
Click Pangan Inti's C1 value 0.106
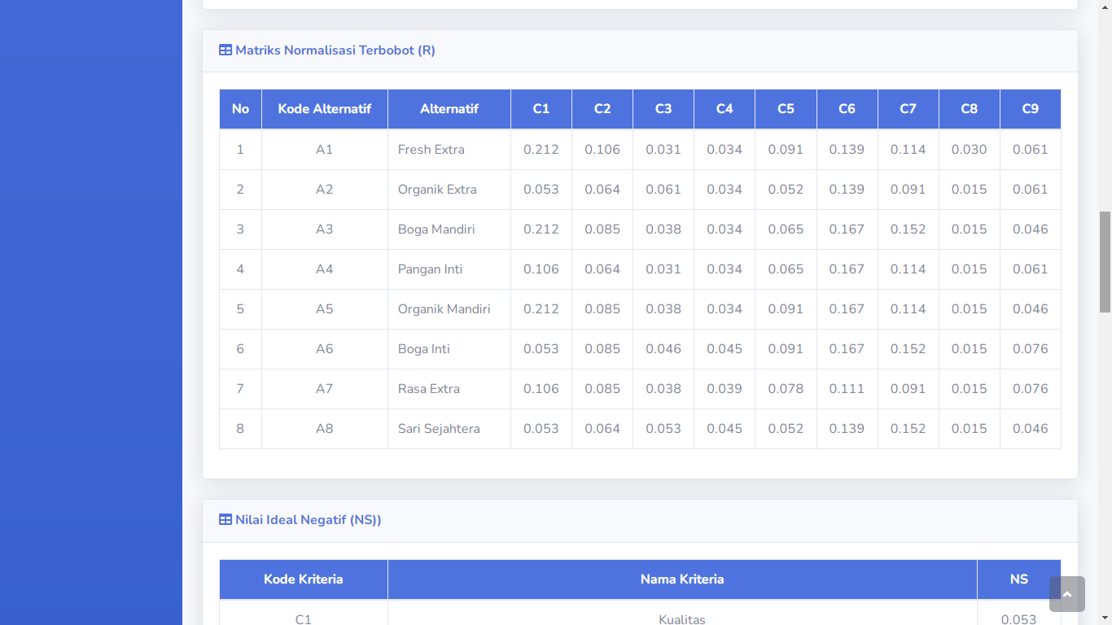pyautogui.click(x=541, y=269)
